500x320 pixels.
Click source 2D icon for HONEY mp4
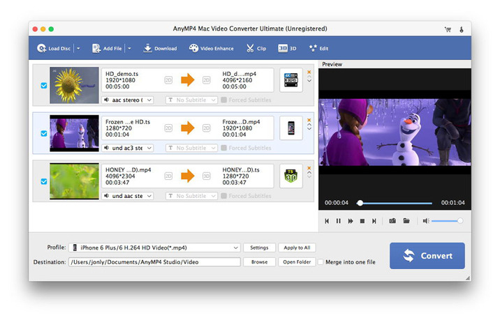168,176
